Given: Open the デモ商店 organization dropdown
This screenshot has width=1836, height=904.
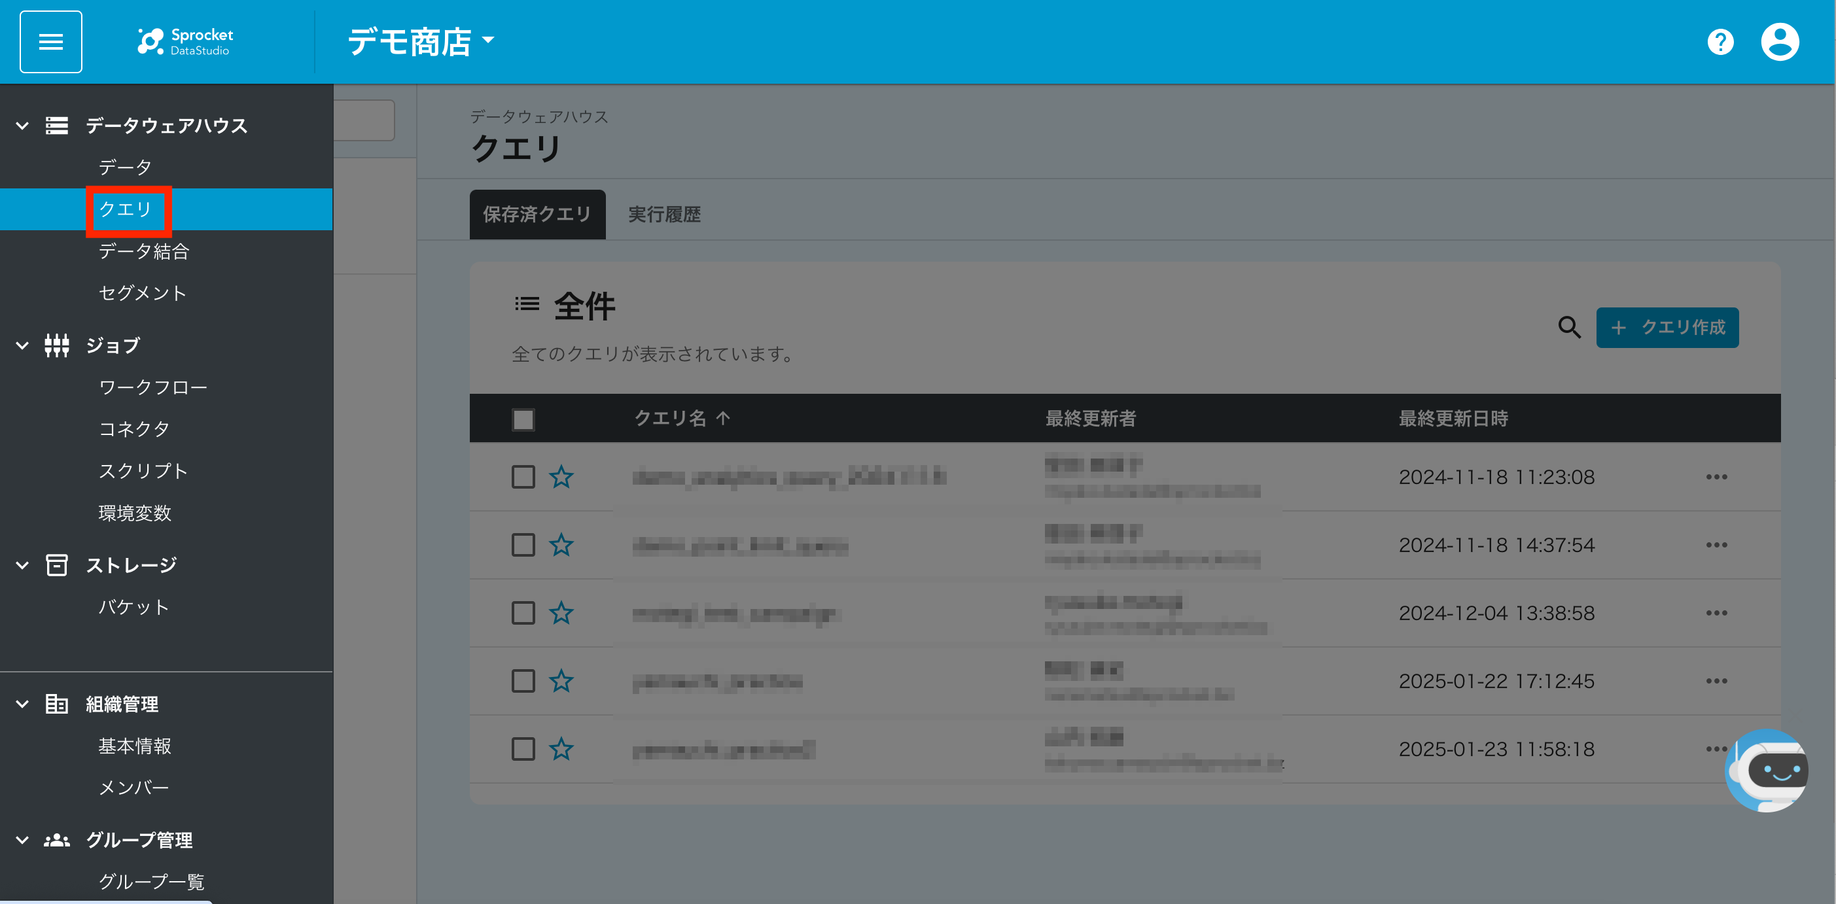Looking at the screenshot, I should point(421,42).
